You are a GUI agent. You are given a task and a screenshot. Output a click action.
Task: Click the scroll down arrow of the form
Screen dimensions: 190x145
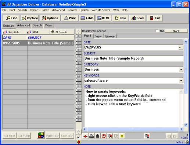tap(186, 125)
